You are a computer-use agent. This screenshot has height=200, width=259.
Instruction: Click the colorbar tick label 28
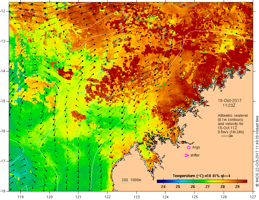223,187
